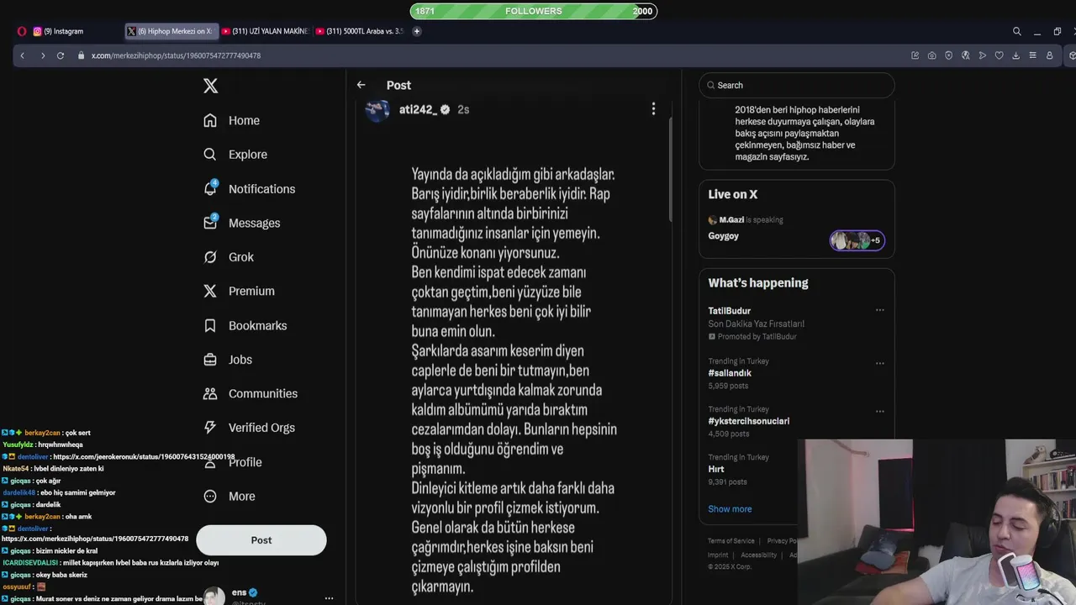Open three-dot options for #ykstercihsonuclari trend
Viewport: 1076px width, 605px height.
pyautogui.click(x=880, y=412)
